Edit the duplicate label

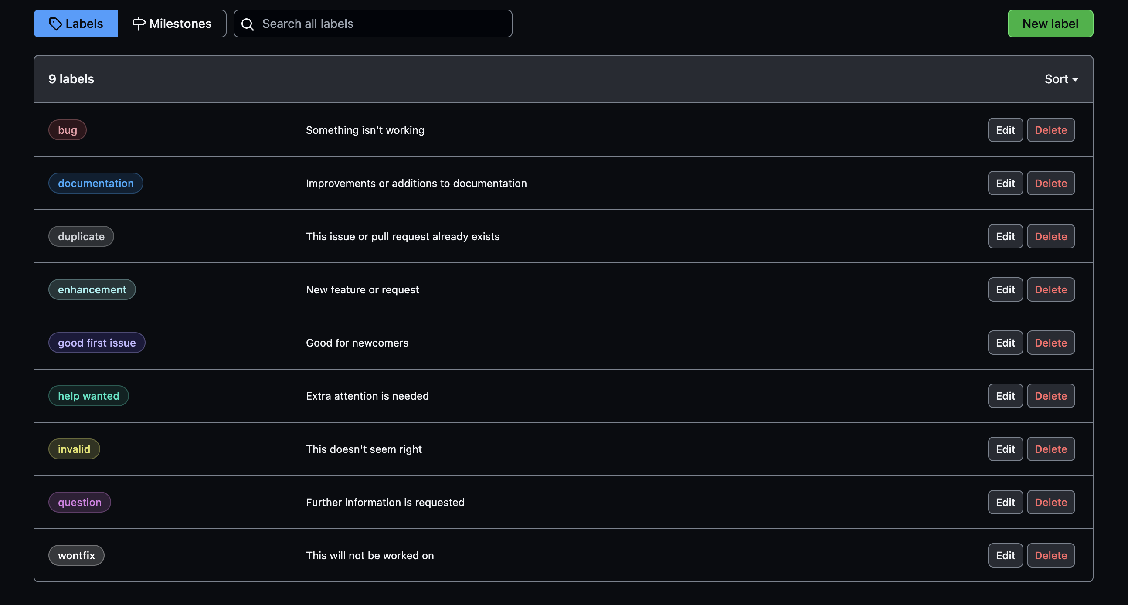pyautogui.click(x=1005, y=236)
